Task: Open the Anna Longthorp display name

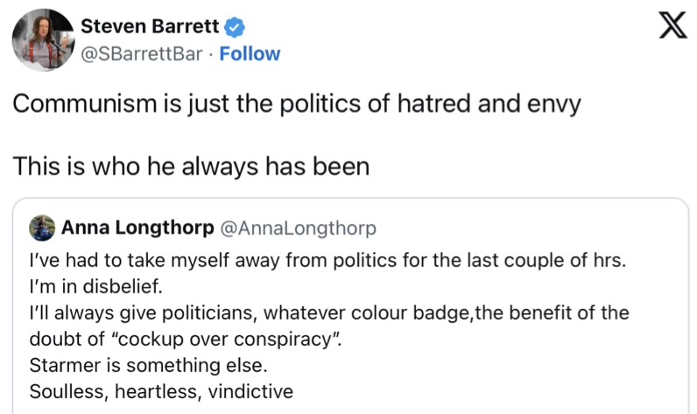Action: tap(137, 228)
